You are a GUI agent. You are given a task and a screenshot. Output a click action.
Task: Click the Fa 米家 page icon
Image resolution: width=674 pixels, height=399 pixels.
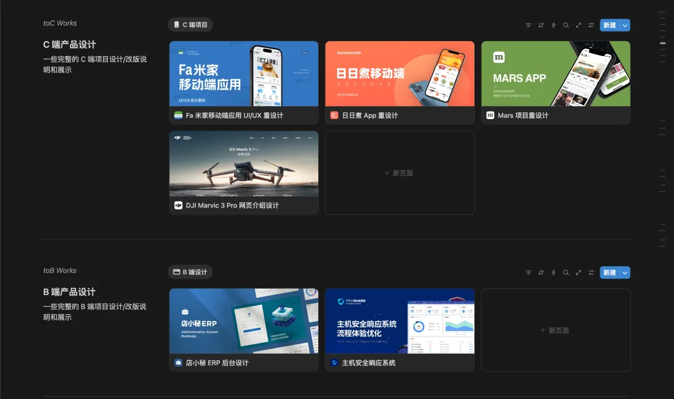point(178,115)
